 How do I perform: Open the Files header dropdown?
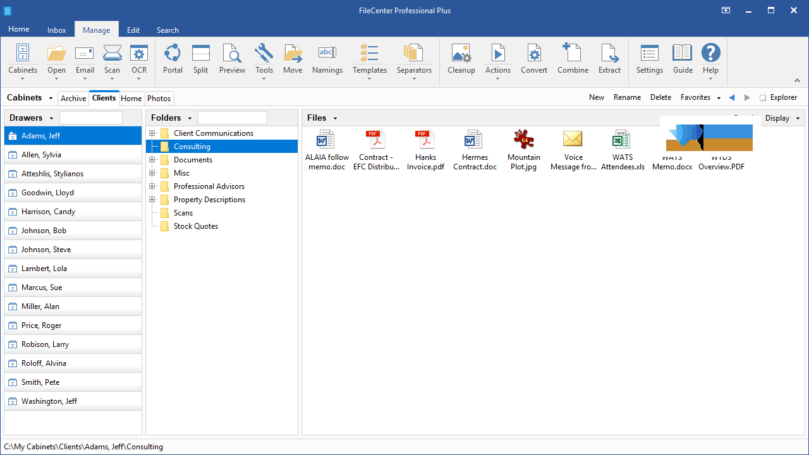coord(335,118)
